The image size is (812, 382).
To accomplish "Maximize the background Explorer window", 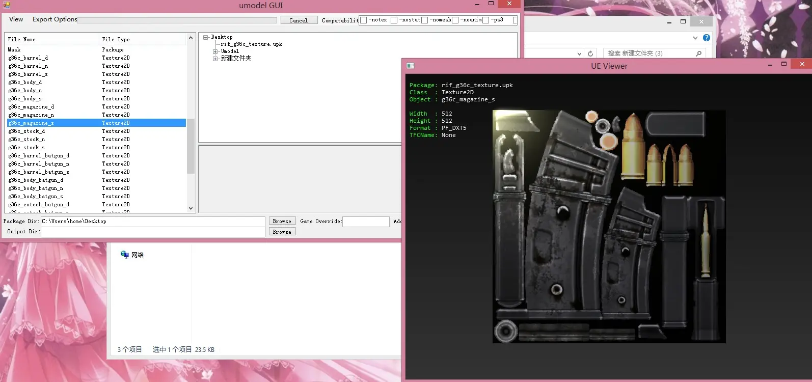I will click(x=683, y=21).
